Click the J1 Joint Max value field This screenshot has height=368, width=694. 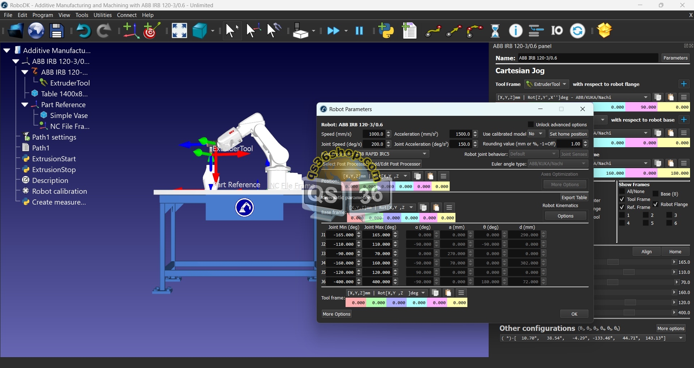[x=378, y=235]
